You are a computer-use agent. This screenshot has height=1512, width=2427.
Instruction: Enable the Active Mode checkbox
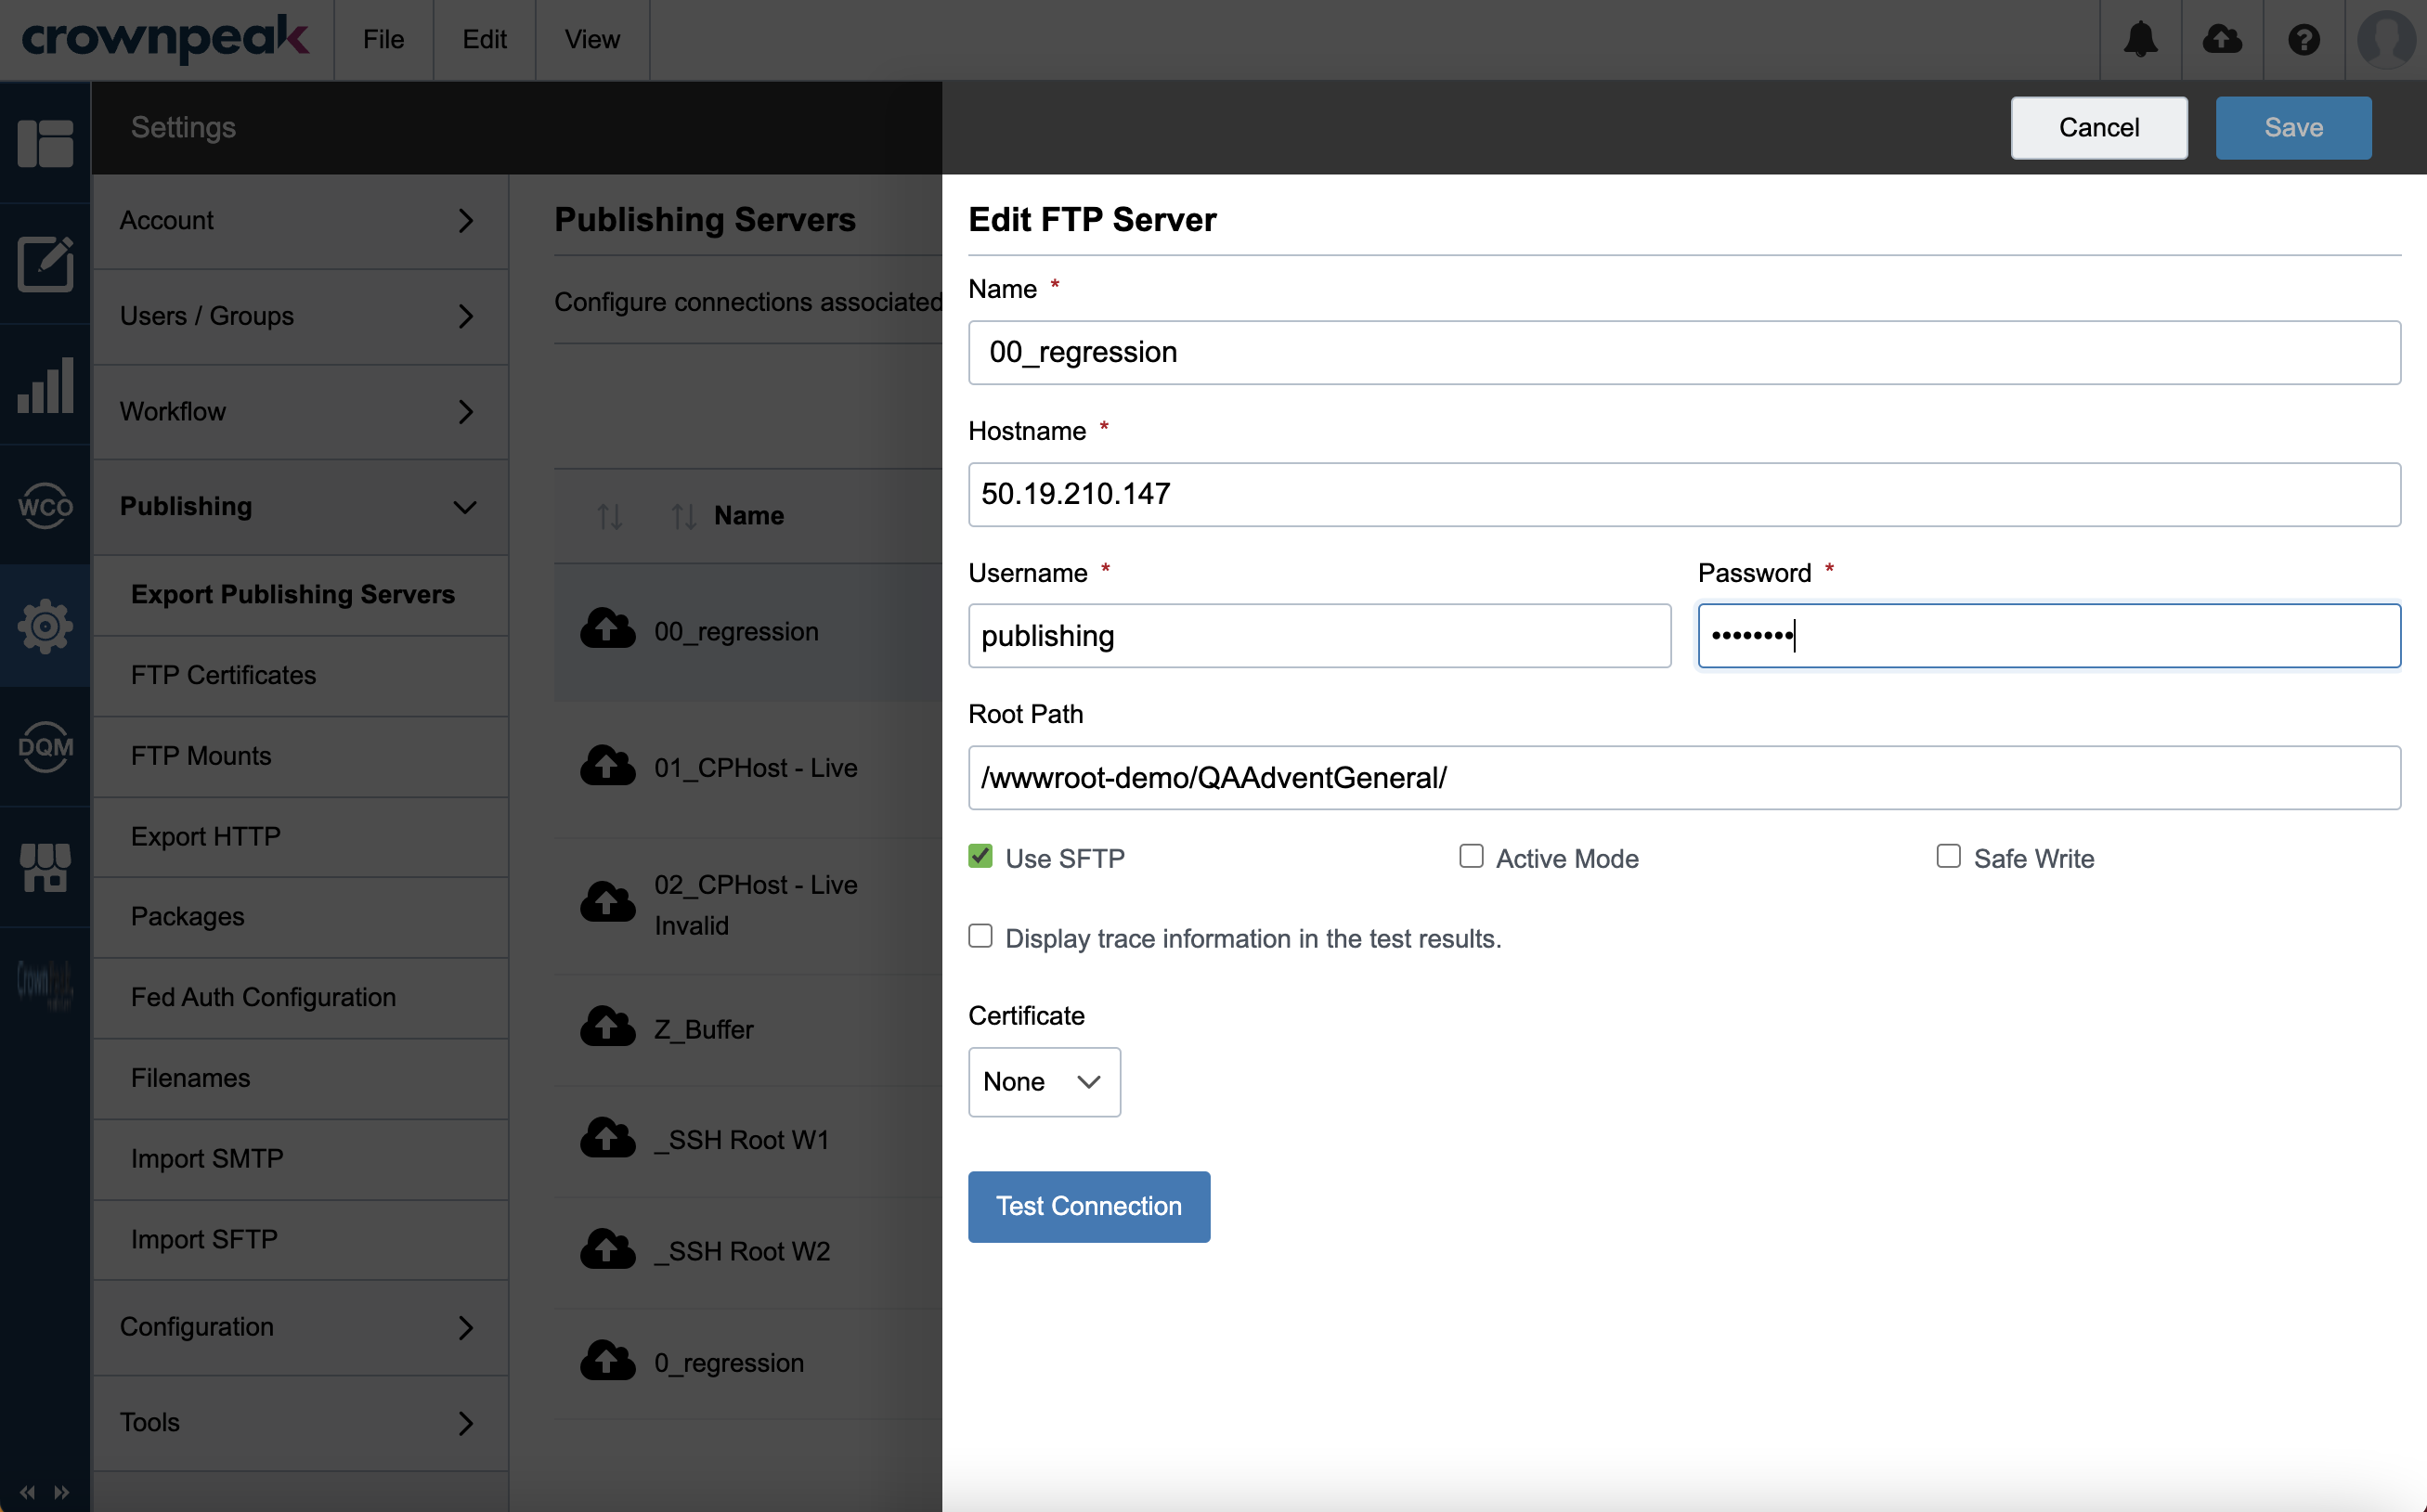tap(1471, 856)
